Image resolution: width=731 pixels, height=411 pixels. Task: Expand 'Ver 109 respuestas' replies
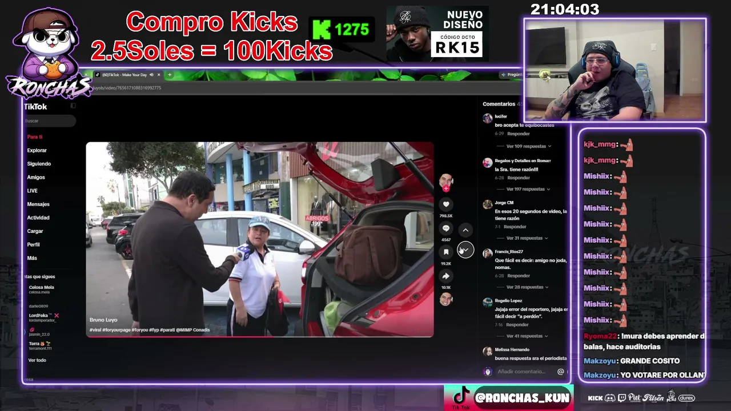pos(528,146)
